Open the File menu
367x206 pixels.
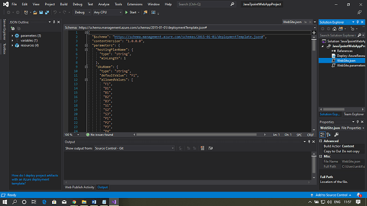14,4
